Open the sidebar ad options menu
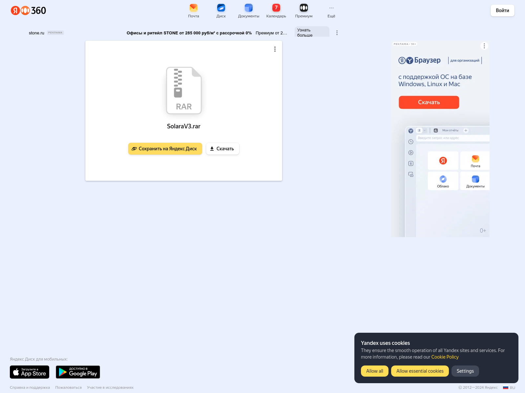The image size is (525, 393). (484, 46)
